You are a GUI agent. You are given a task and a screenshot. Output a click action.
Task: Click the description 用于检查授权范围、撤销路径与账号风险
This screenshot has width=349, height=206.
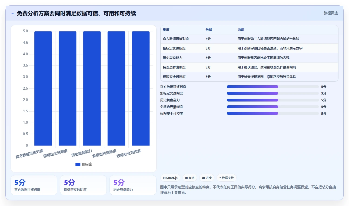tap(267, 77)
